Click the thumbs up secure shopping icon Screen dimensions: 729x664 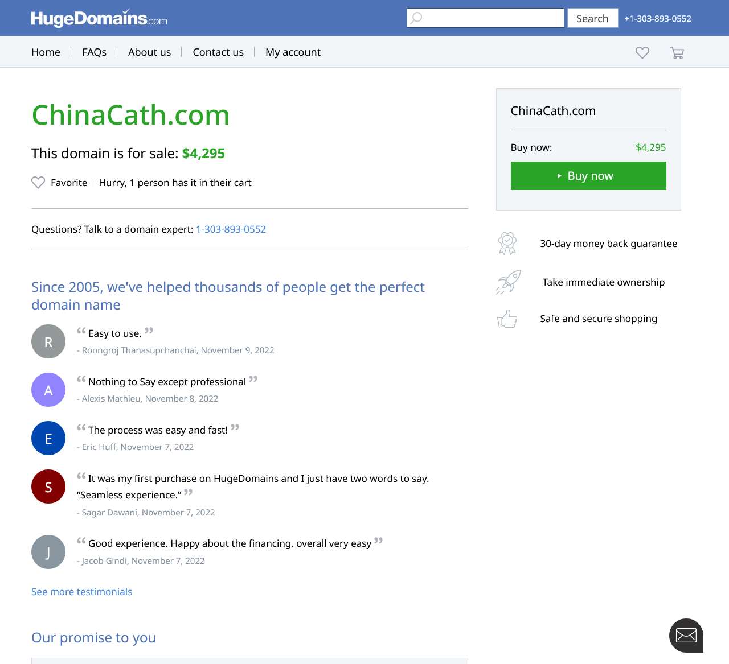click(507, 319)
